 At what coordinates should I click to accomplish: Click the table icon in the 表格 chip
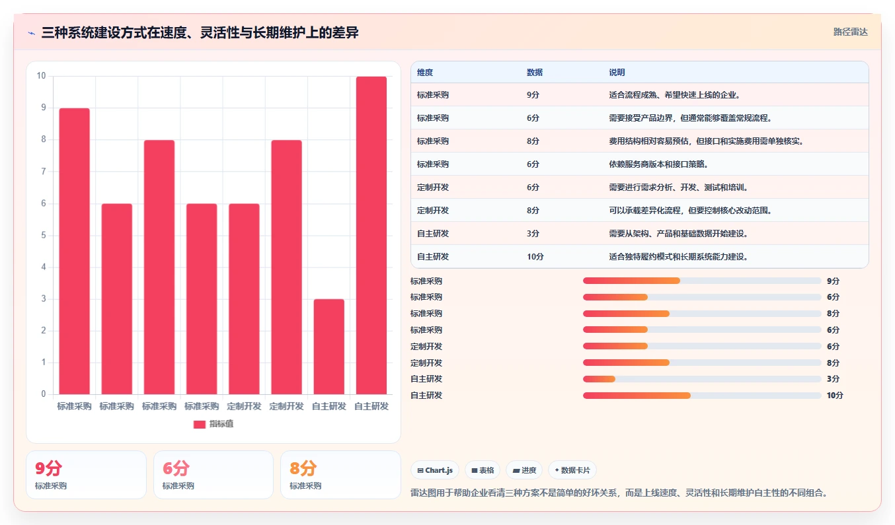(x=475, y=471)
